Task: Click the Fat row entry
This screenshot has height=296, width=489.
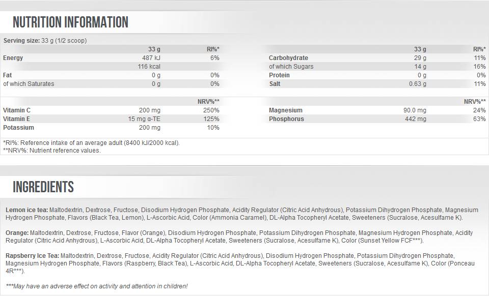Action: click(9, 75)
